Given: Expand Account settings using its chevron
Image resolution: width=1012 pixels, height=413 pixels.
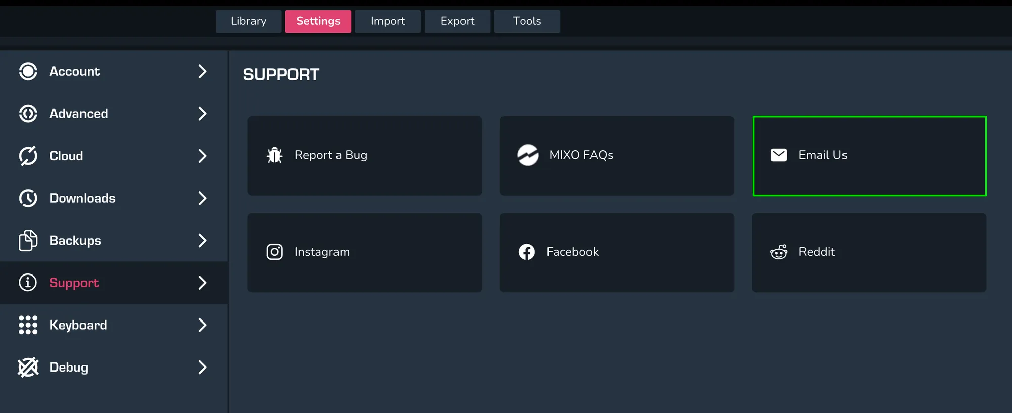Looking at the screenshot, I should pyautogui.click(x=202, y=71).
